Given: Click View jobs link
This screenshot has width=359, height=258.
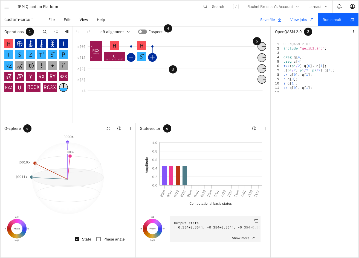Looking at the screenshot, I should (x=302, y=20).
